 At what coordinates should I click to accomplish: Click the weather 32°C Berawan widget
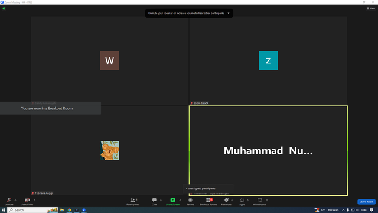tap(327, 210)
